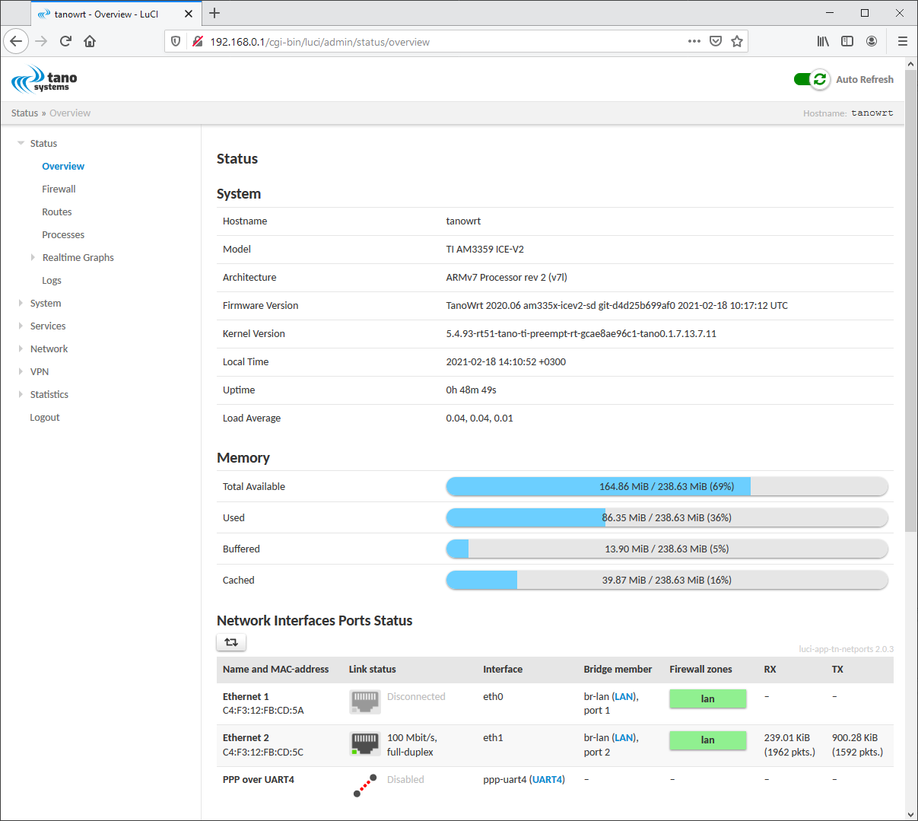
Task: Open LAN link in Ethernet 1 row
Action: tap(624, 696)
